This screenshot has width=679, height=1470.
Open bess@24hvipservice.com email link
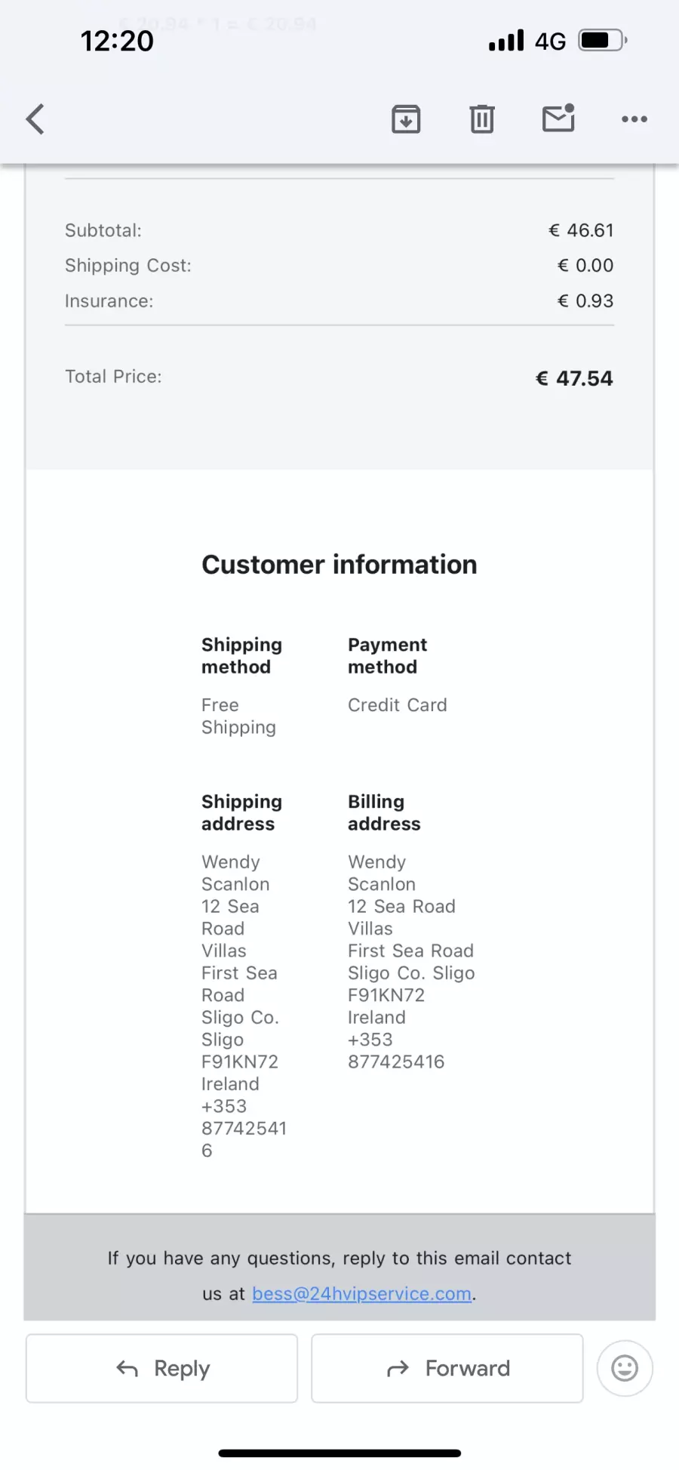(x=361, y=1293)
